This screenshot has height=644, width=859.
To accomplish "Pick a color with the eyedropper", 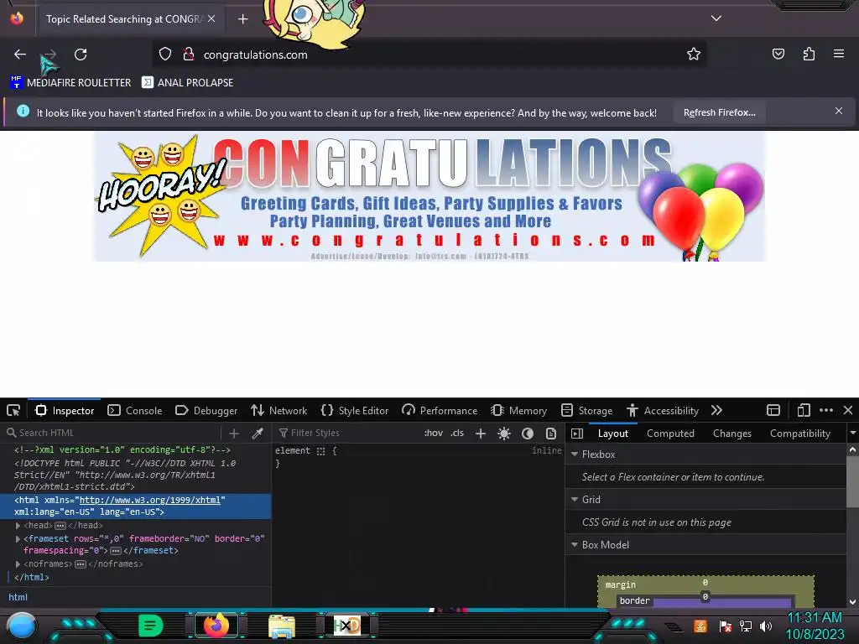I will click(x=257, y=434).
